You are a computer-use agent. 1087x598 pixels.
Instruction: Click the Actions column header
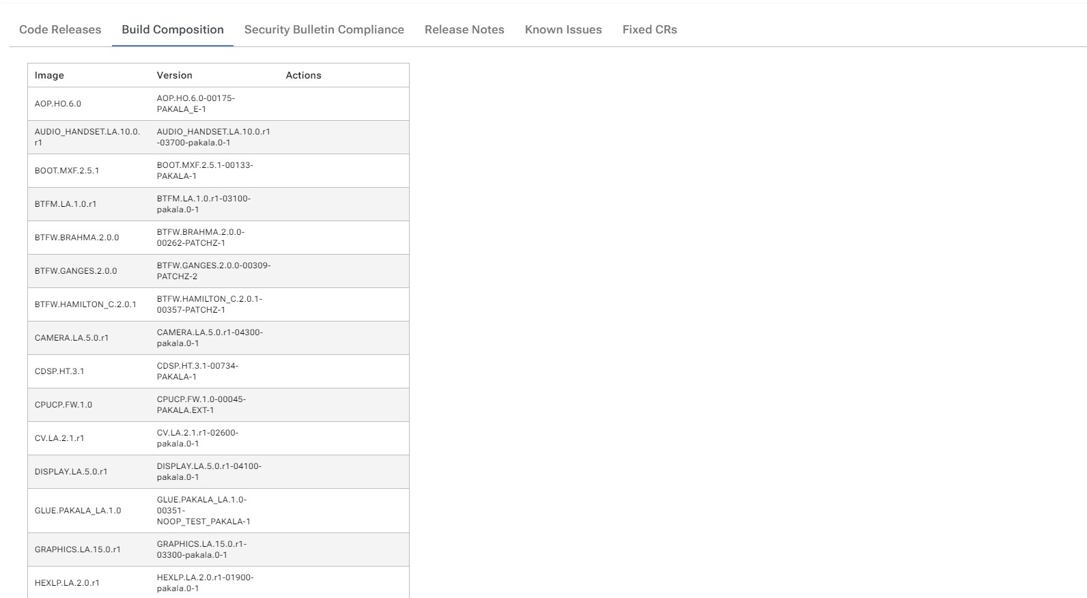point(303,75)
